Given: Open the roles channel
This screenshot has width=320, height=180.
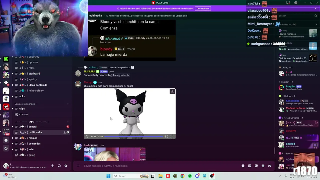Looking at the screenshot, I should tap(42, 68).
